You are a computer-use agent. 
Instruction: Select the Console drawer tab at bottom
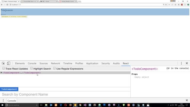pyautogui.click(x=12, y=100)
